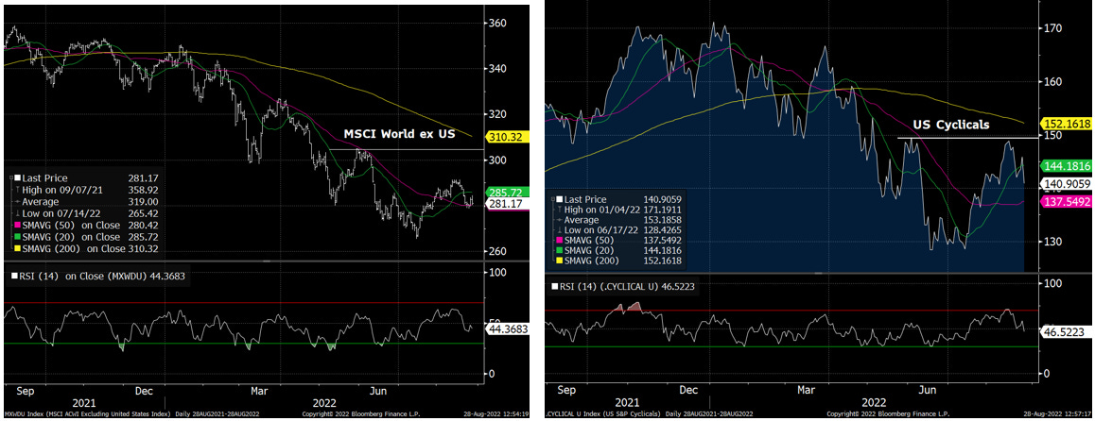This screenshot has width=1095, height=421.
Task: Select 'RSI (14) on Close (MXWDU)' label
Action: (x=83, y=276)
